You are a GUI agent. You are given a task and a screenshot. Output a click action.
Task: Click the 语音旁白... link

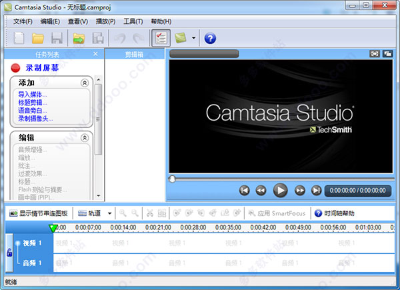(33, 111)
